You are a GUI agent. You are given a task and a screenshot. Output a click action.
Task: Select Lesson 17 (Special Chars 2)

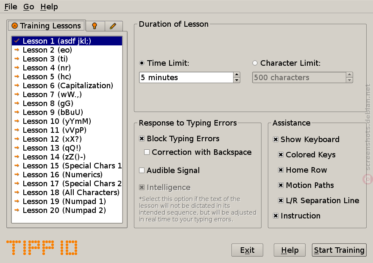[67, 184]
